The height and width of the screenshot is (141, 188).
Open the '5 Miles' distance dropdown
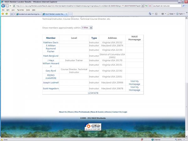point(87,28)
